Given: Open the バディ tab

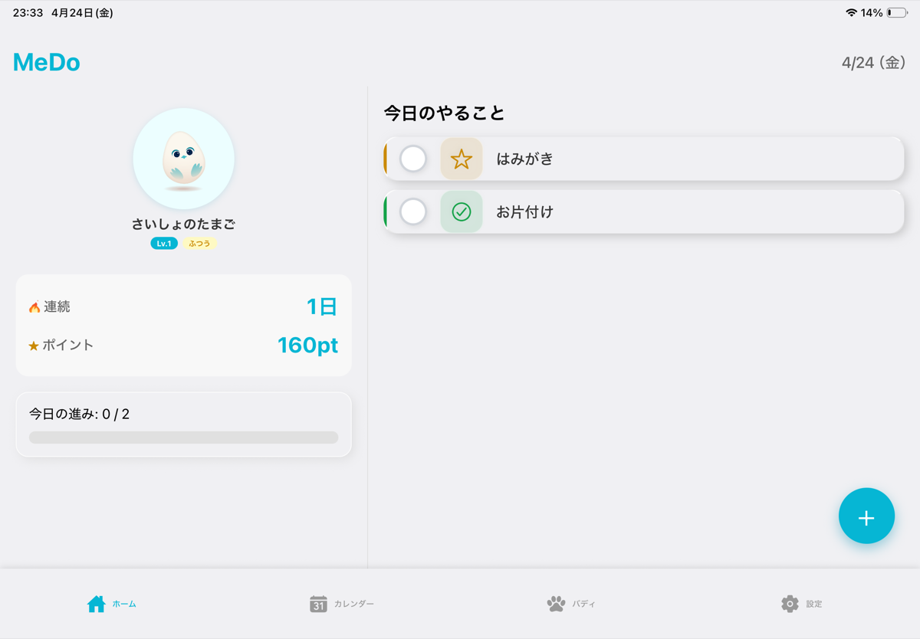Looking at the screenshot, I should click(571, 603).
